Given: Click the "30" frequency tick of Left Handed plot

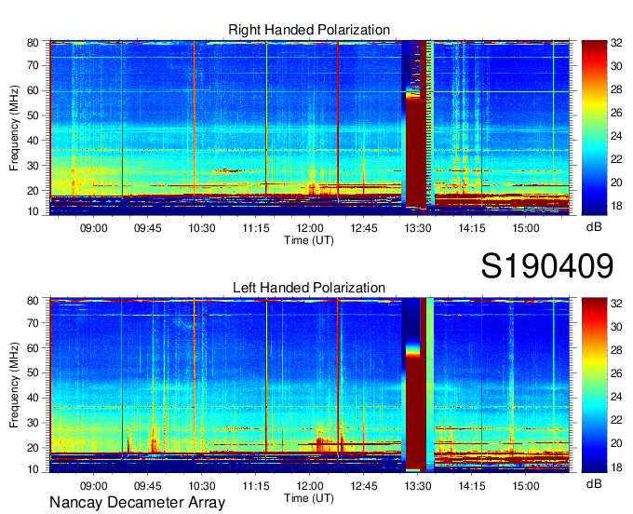Looking at the screenshot, I should [x=33, y=423].
